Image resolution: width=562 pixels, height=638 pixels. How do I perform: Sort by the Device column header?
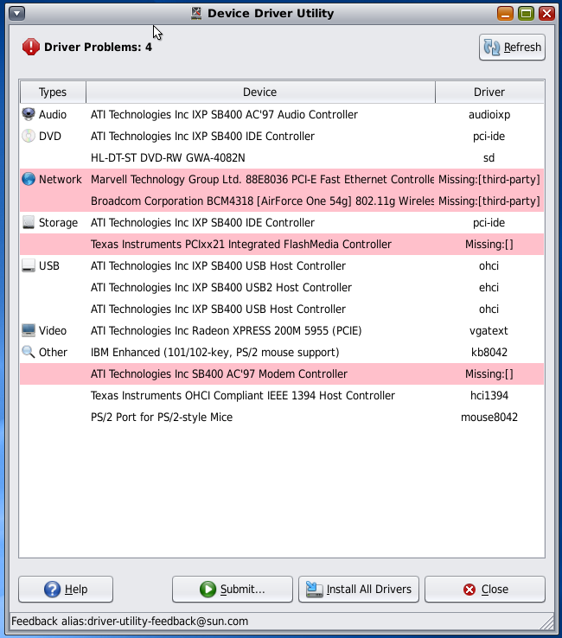coord(260,92)
